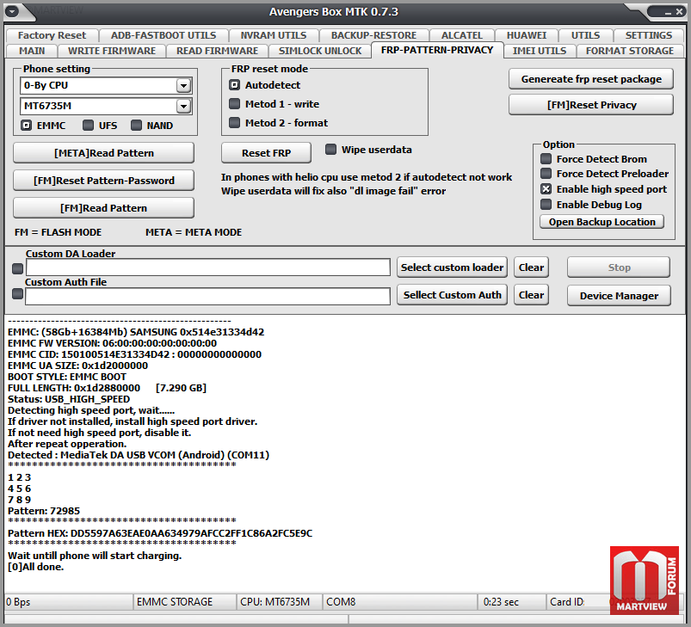
Task: Click Select custom loader button
Action: 452,267
